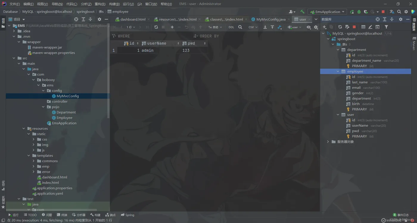Toggle the 终端 tool window
Screen dimensions: 417x223
(62, 215)
